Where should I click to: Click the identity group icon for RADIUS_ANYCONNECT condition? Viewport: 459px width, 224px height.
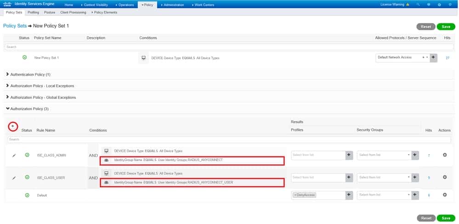pos(107,160)
